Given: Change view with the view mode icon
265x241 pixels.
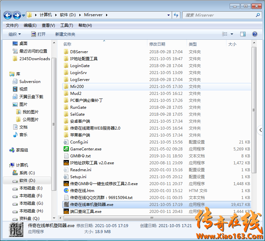Looking at the screenshot, I should (x=224, y=34).
